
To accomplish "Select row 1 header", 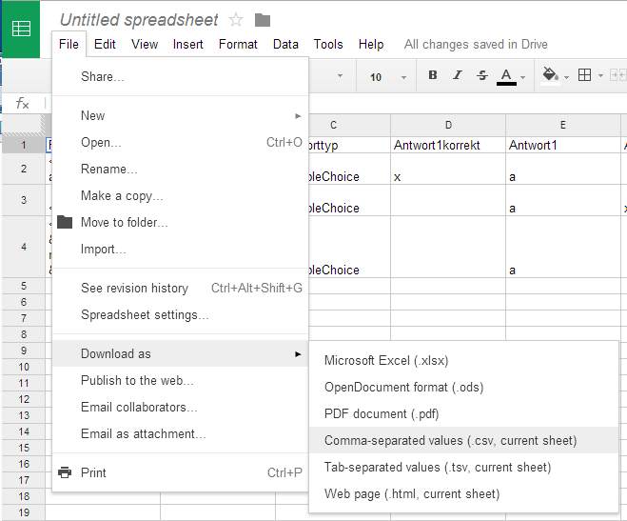I will [24, 145].
